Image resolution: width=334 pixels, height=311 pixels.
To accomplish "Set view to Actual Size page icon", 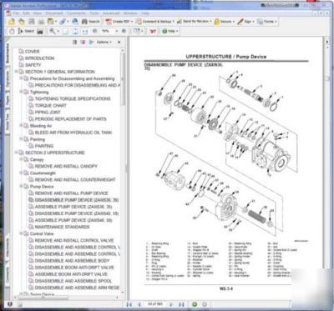I will [65, 31].
